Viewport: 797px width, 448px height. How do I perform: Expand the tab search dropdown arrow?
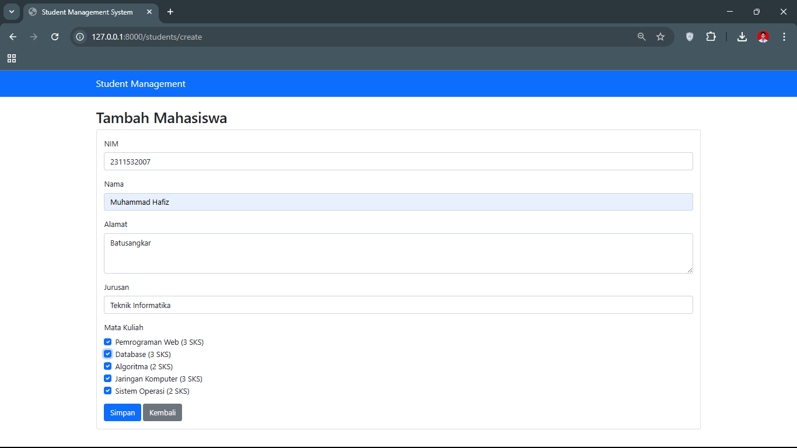[11, 12]
